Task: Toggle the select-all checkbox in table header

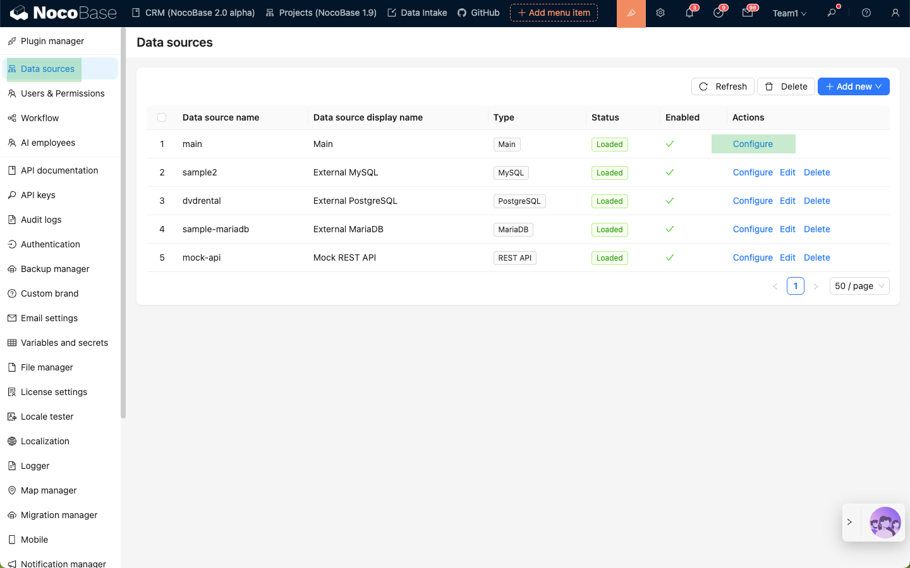Action: [162, 117]
